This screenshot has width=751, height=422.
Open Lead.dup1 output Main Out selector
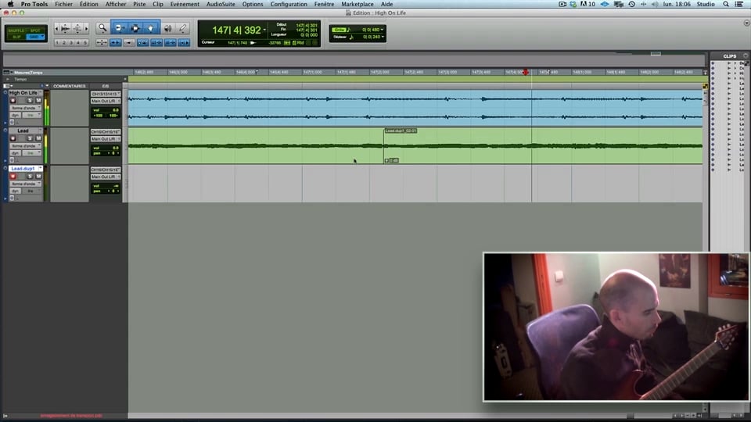point(106,177)
